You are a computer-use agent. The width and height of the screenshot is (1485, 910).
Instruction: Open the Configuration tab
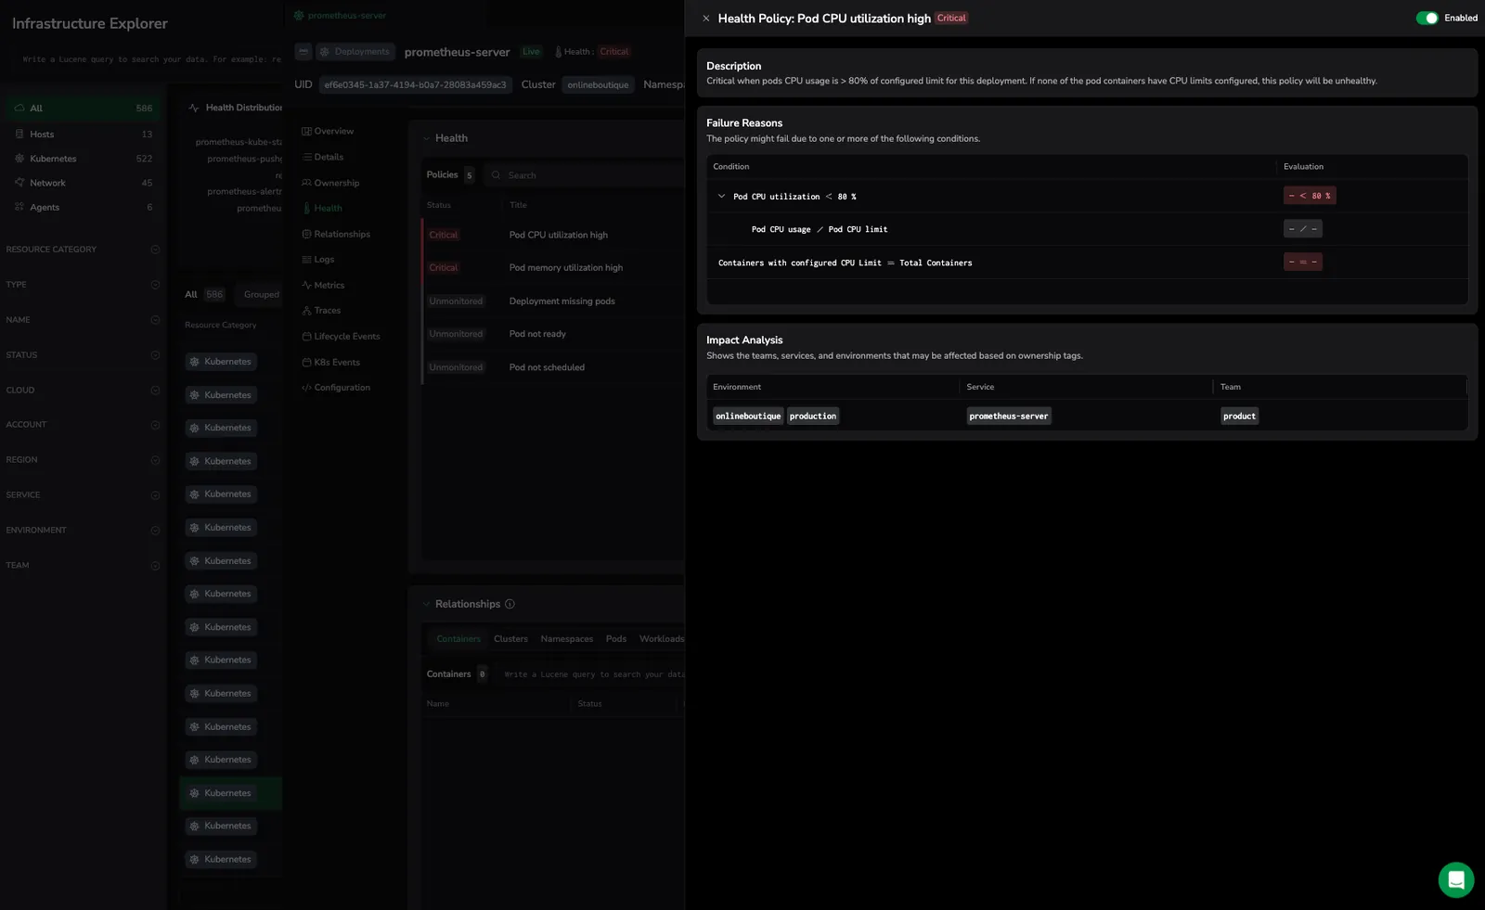point(336,388)
